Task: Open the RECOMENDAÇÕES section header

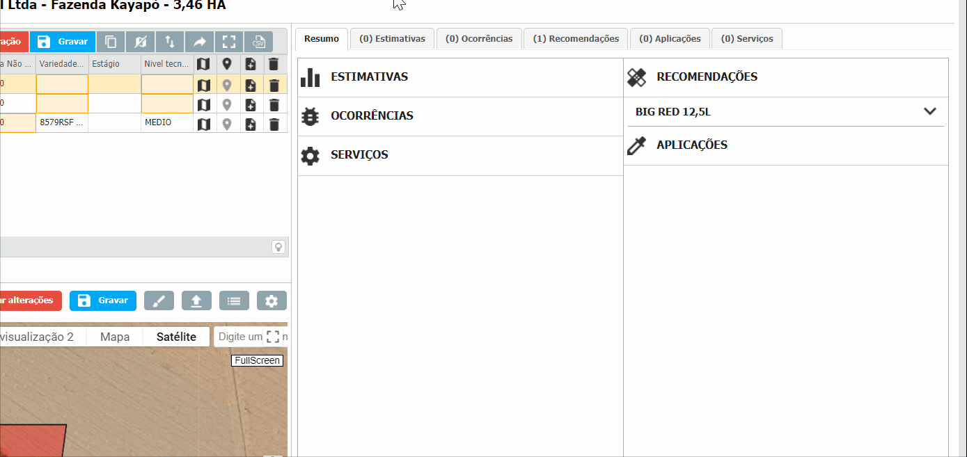Action: pos(786,77)
